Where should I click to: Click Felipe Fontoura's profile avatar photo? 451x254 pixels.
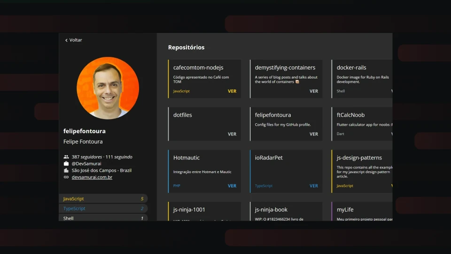(108, 88)
